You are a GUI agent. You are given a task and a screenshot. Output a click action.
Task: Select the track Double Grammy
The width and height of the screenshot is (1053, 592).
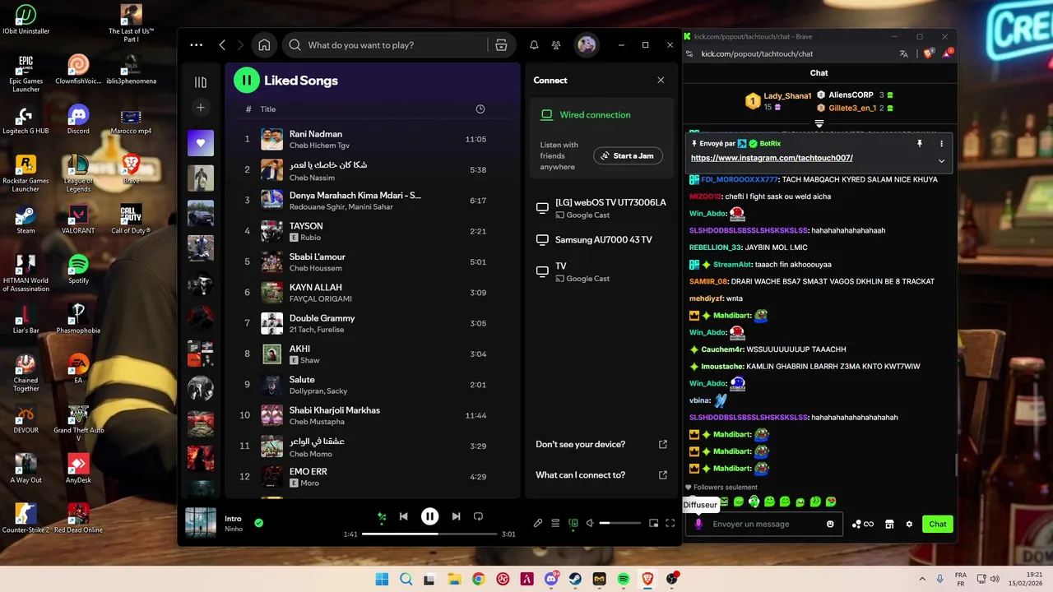[x=373, y=323]
